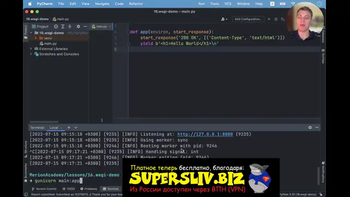Open the Navigate menu
Screen dimensions: 350x197
tap(102, 4)
